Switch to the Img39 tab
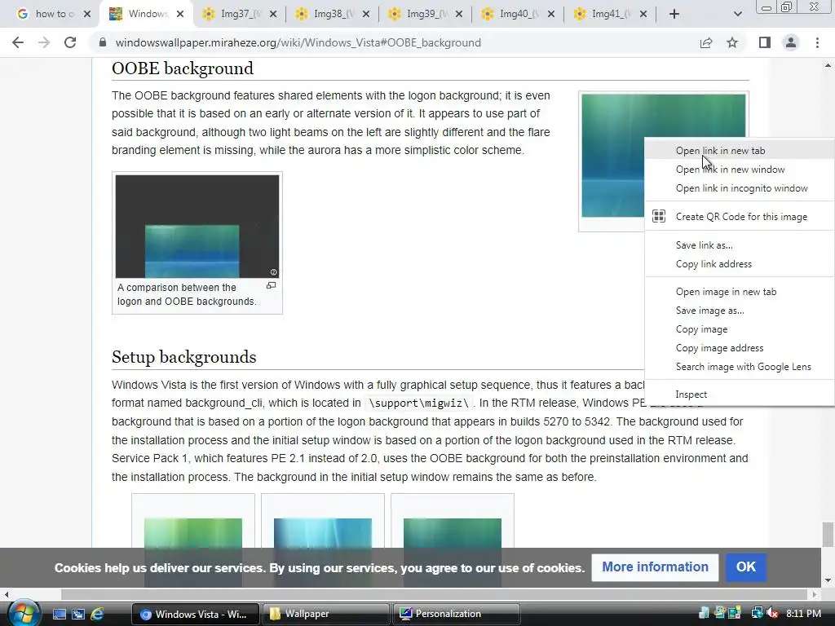The width and height of the screenshot is (835, 626). [418, 14]
